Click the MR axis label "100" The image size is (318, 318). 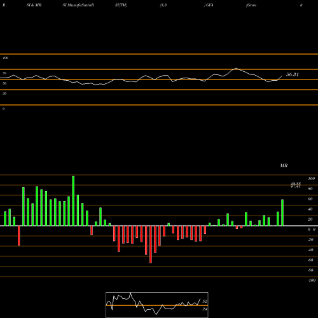tap(312, 179)
